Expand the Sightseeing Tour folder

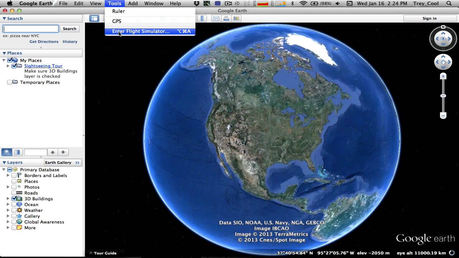point(8,66)
